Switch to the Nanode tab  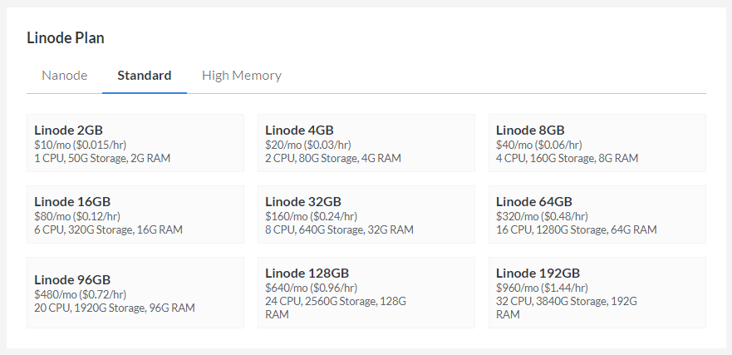tap(65, 76)
